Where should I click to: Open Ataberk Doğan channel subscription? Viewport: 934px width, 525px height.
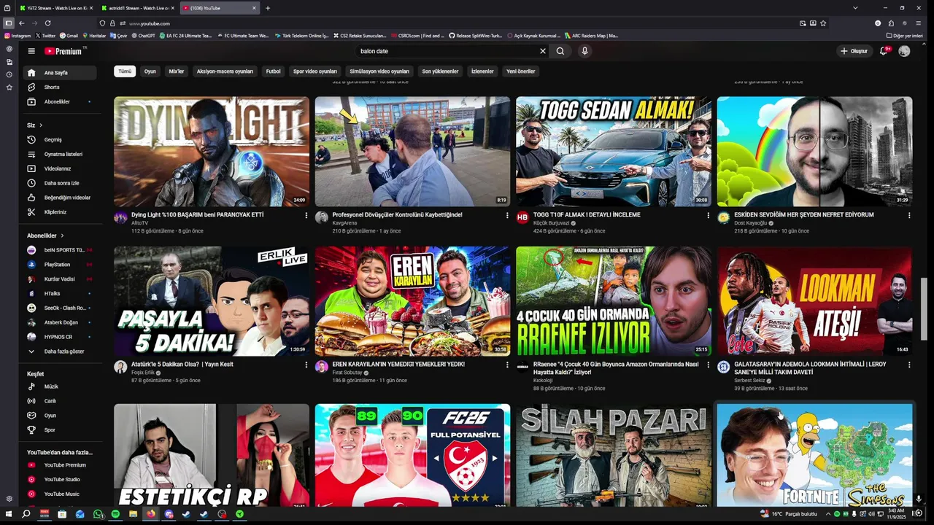[x=60, y=322]
